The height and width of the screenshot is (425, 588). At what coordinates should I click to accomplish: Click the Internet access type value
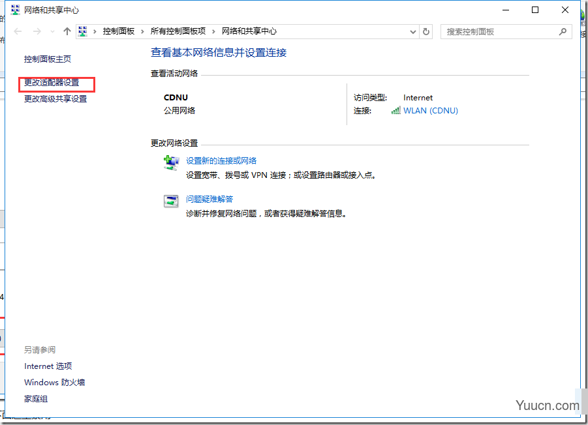[418, 98]
